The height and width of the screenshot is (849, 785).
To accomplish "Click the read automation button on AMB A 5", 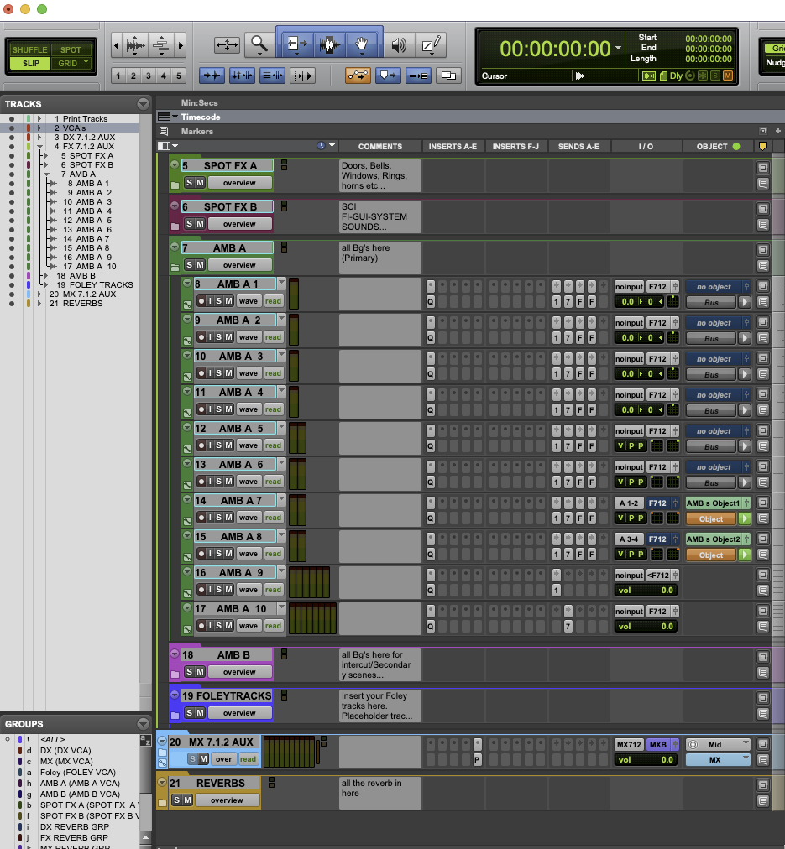I will tap(272, 445).
